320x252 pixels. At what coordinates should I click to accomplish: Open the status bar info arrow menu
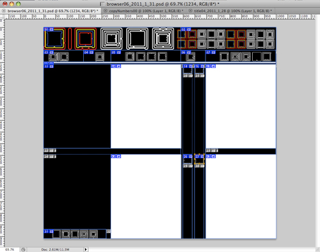[x=86, y=249]
